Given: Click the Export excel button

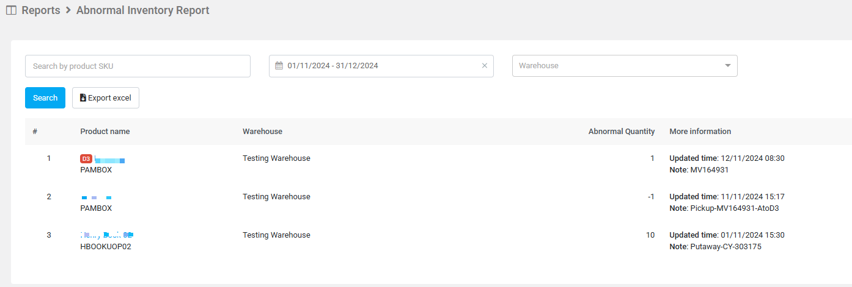Looking at the screenshot, I should tap(106, 98).
